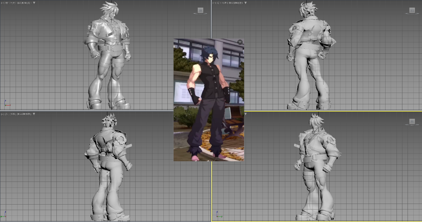Open the [+] menu of the Back viewport

(x=214, y=2)
